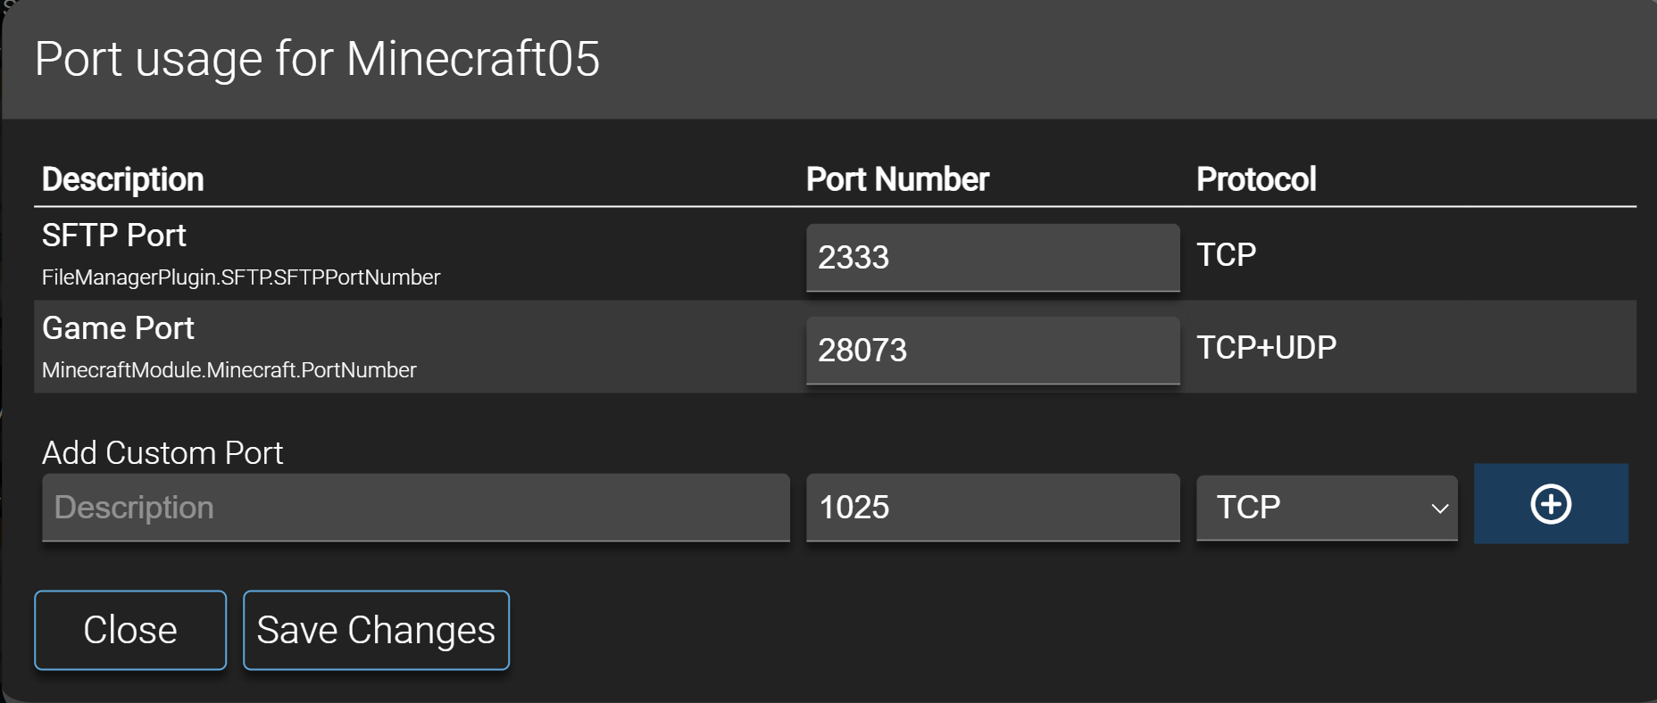Image resolution: width=1657 pixels, height=703 pixels.
Task: Click the plus icon to add custom port
Action: (1551, 504)
